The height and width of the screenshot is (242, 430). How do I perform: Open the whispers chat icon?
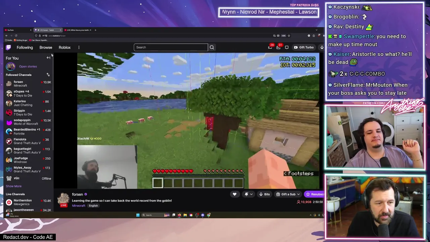[x=287, y=47]
